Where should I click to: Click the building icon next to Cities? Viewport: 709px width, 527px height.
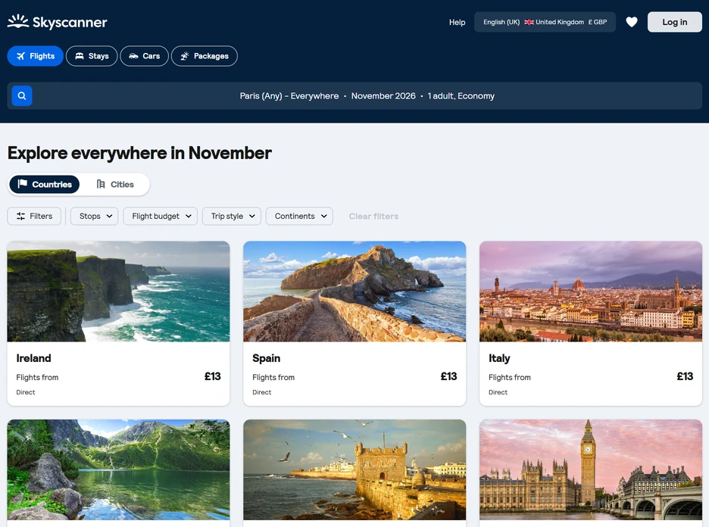101,184
